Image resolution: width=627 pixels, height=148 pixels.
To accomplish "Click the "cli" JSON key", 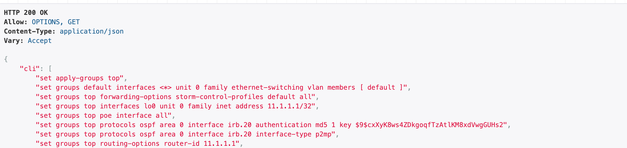I will tap(30, 69).
